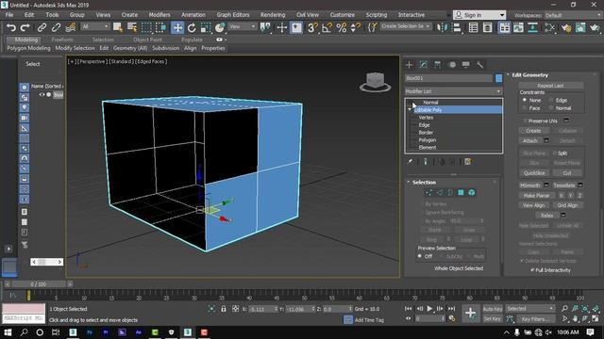Uncheck the Full Interactivity checkbox

[x=532, y=270]
